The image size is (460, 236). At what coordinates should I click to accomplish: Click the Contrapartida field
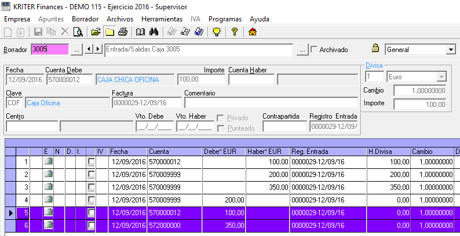coord(284,127)
